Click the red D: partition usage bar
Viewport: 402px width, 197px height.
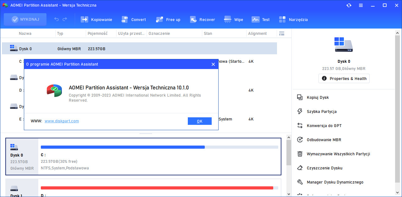tap(160, 188)
